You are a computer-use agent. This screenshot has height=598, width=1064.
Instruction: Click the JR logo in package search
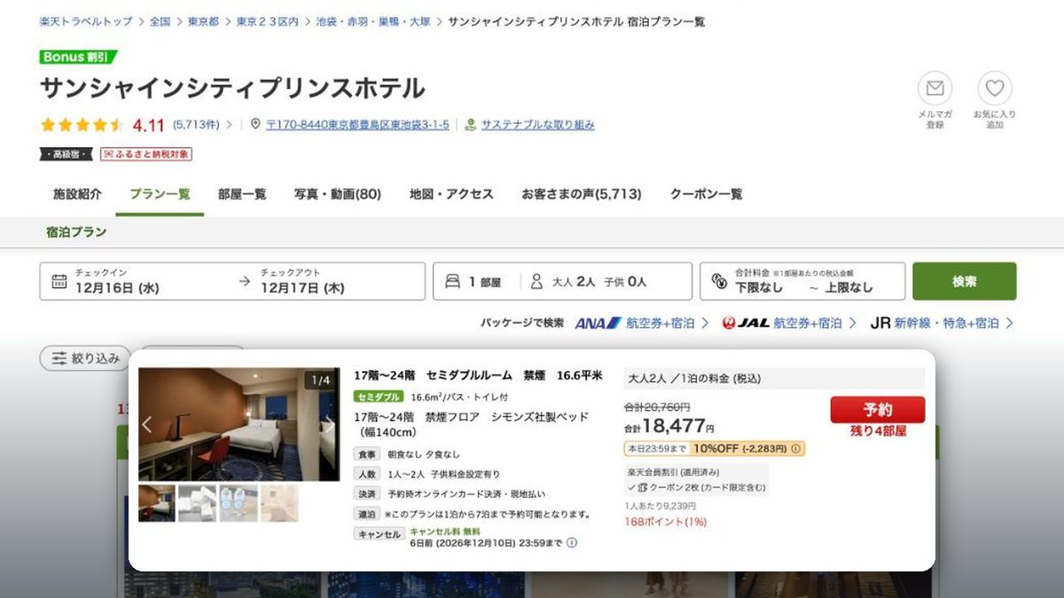coord(880,323)
